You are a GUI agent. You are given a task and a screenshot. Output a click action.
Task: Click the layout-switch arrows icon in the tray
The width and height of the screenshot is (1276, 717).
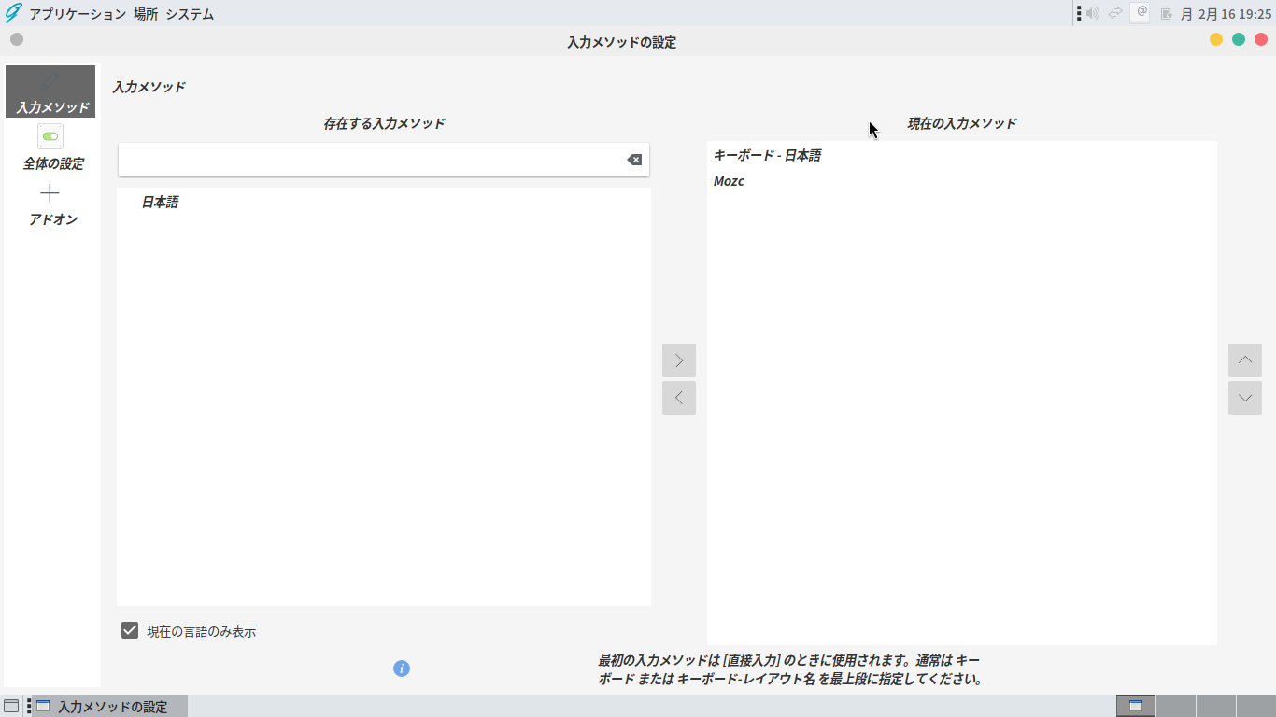click(x=1114, y=13)
